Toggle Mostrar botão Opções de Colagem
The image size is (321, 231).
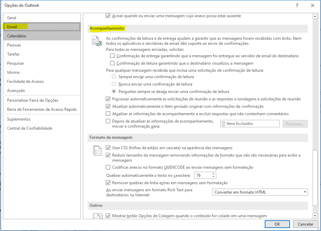pos(108,216)
